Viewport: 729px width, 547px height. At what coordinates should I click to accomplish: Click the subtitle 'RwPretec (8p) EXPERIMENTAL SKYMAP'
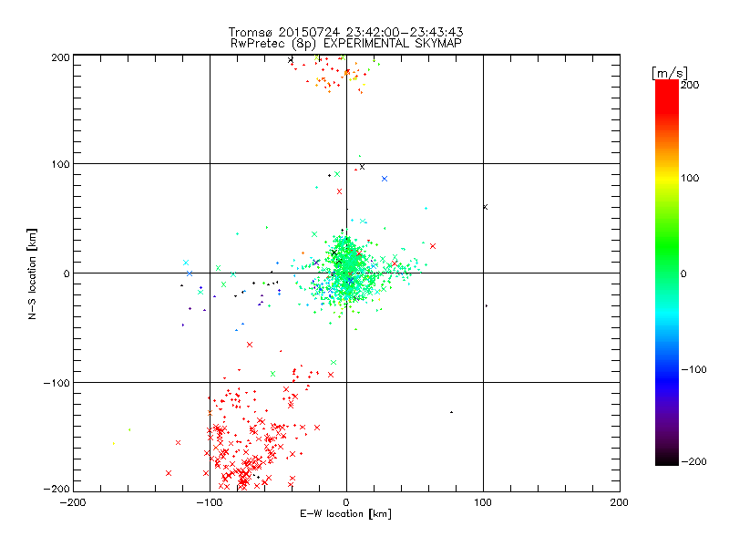pyautogui.click(x=345, y=43)
